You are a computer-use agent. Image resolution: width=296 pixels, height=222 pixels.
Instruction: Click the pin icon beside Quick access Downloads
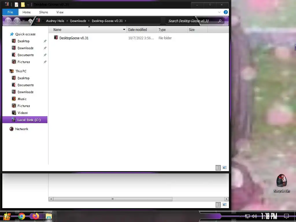[45, 48]
